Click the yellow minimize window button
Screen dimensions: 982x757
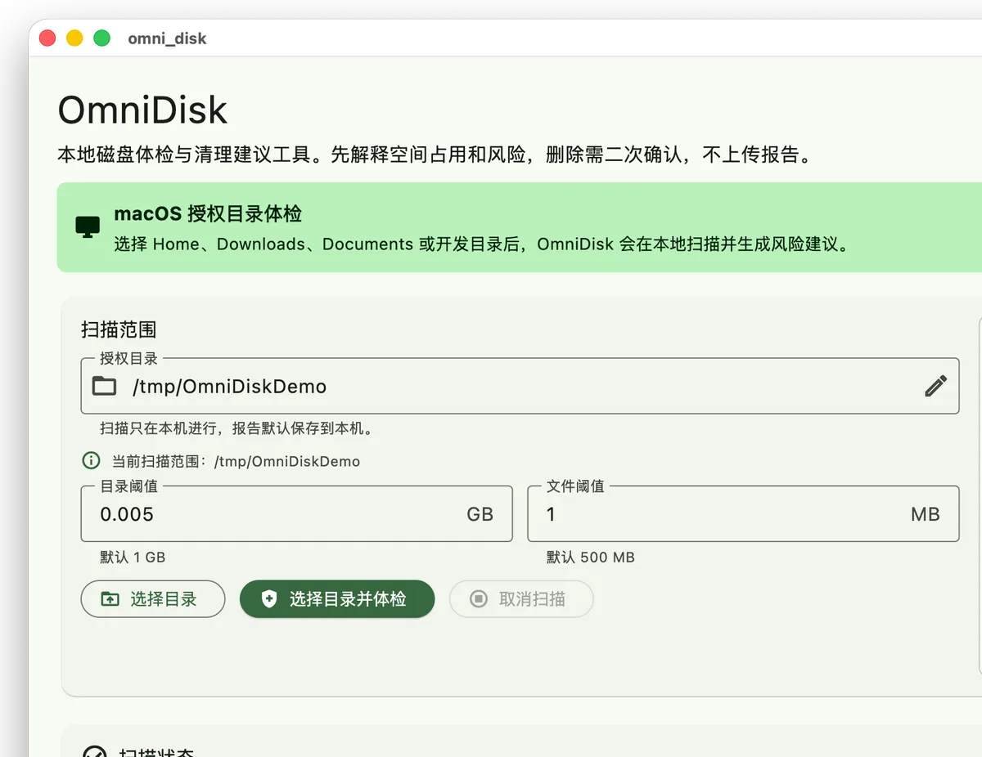pyautogui.click(x=74, y=38)
